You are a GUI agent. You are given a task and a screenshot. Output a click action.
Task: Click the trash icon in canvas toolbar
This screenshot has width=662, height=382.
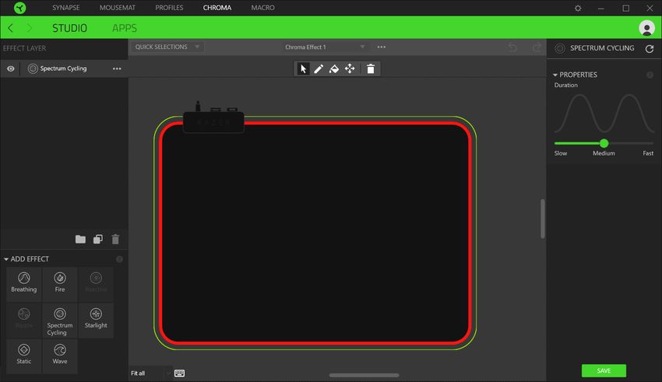point(370,68)
